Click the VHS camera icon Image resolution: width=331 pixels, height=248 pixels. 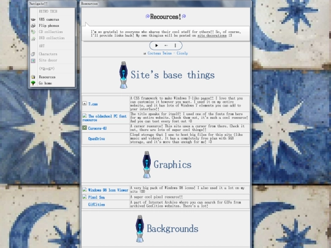click(33, 20)
